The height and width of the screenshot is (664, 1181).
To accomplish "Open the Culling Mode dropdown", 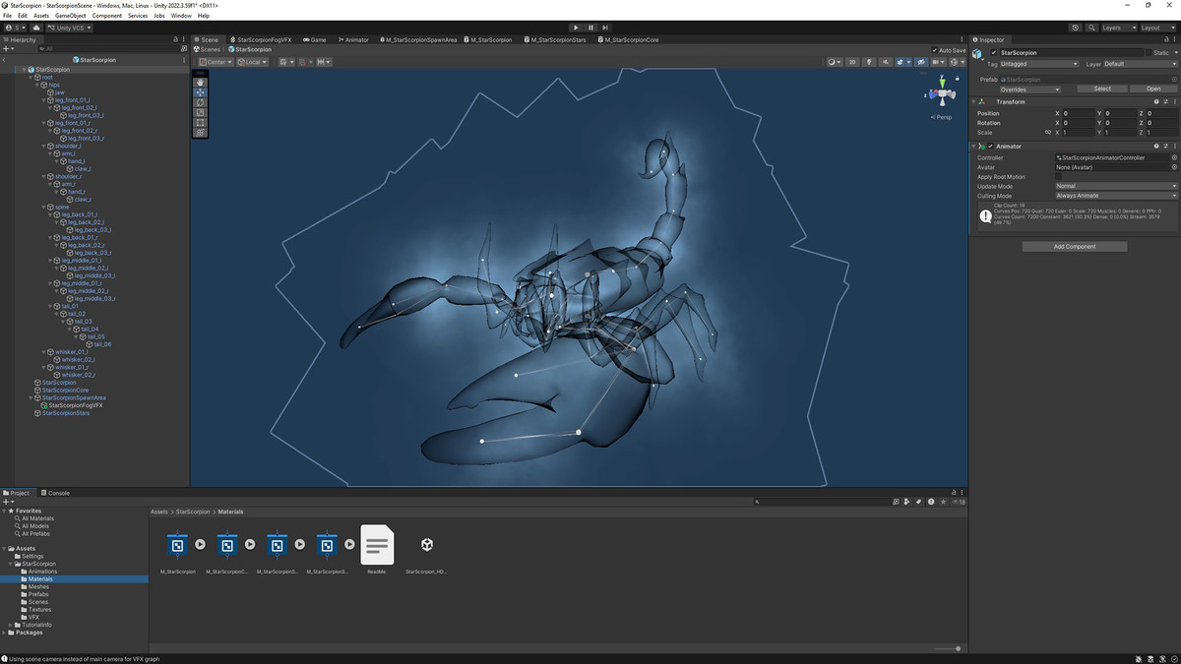I will tap(1116, 196).
